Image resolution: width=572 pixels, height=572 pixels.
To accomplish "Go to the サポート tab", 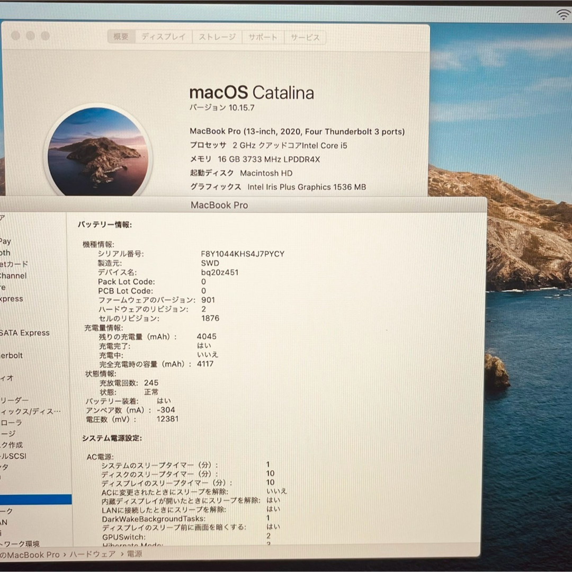I will (263, 37).
